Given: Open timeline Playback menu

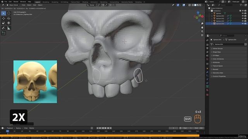Looking at the screenshot, I should tap(10, 128).
